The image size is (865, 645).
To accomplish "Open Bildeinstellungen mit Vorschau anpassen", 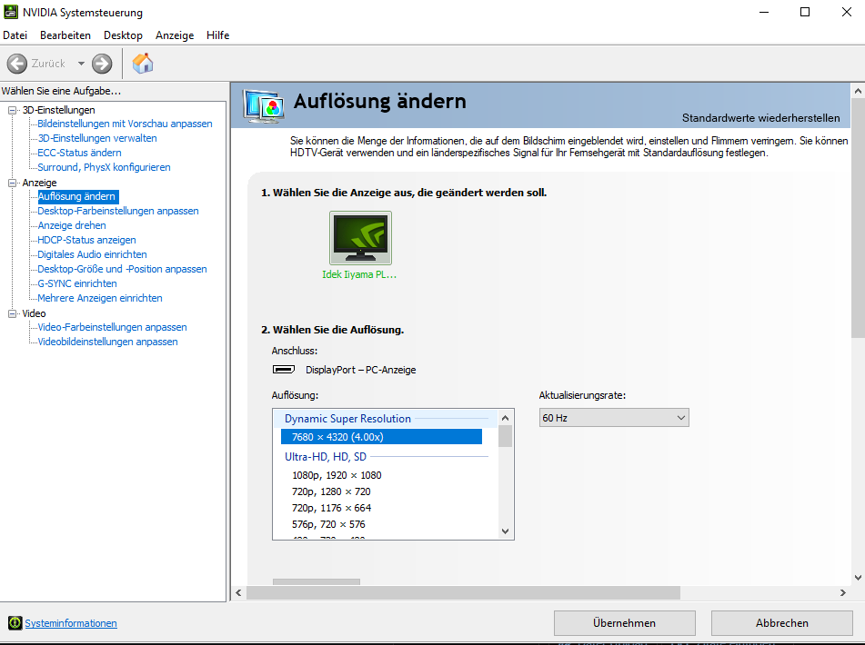I will click(x=125, y=124).
